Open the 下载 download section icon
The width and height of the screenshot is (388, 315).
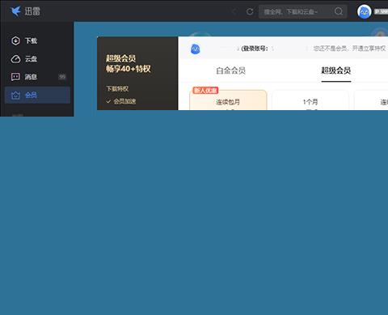[x=15, y=40]
